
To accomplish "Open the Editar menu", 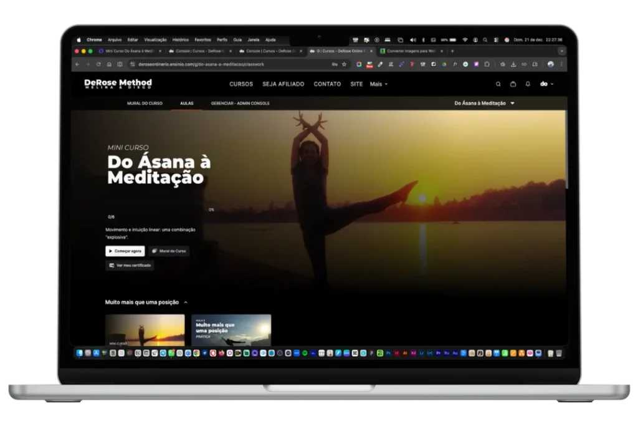I will pyautogui.click(x=133, y=40).
